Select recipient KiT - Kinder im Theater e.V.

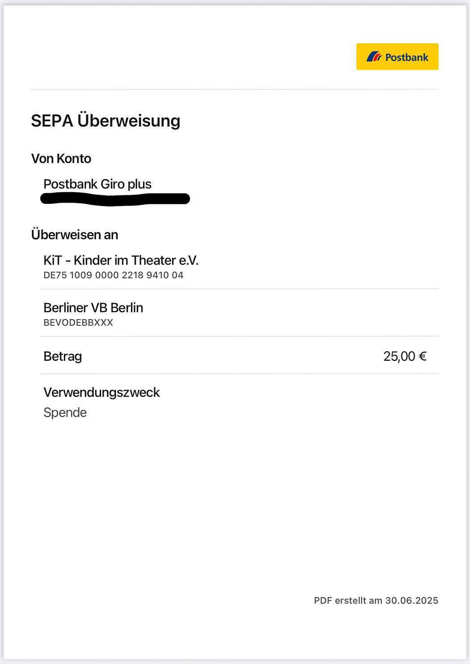pos(121,260)
